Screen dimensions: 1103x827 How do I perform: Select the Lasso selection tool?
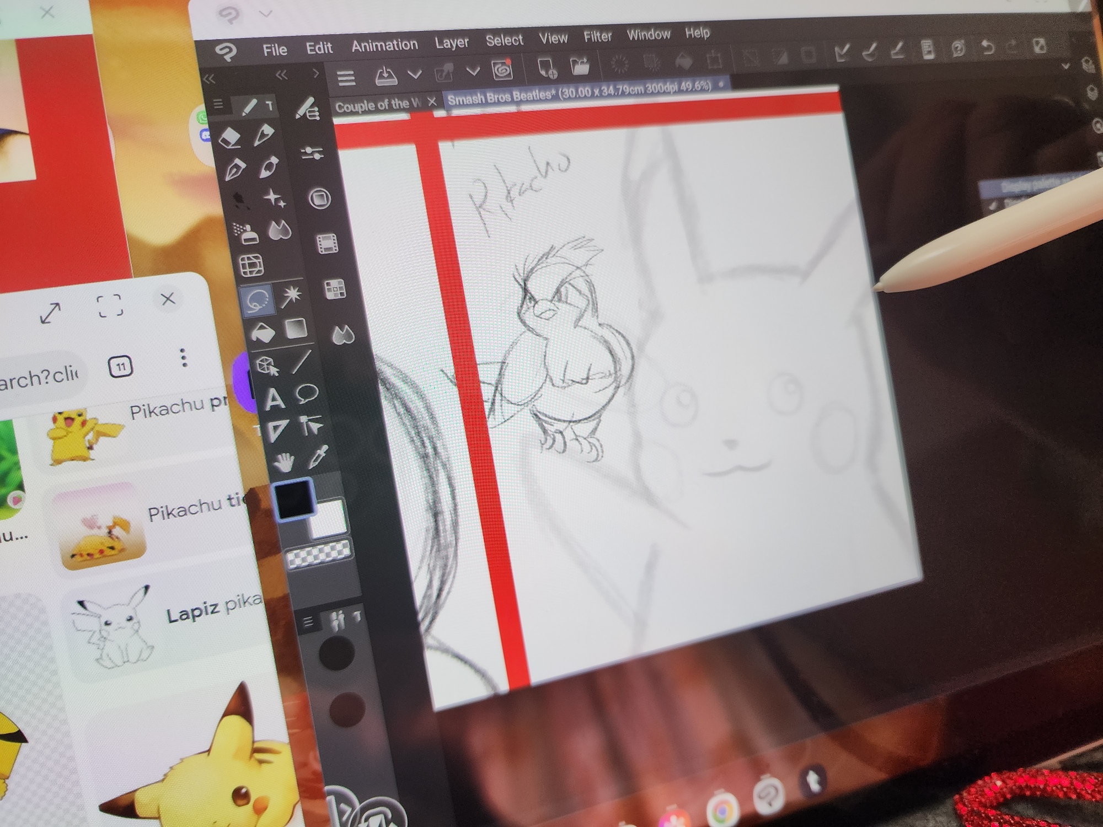coord(257,300)
